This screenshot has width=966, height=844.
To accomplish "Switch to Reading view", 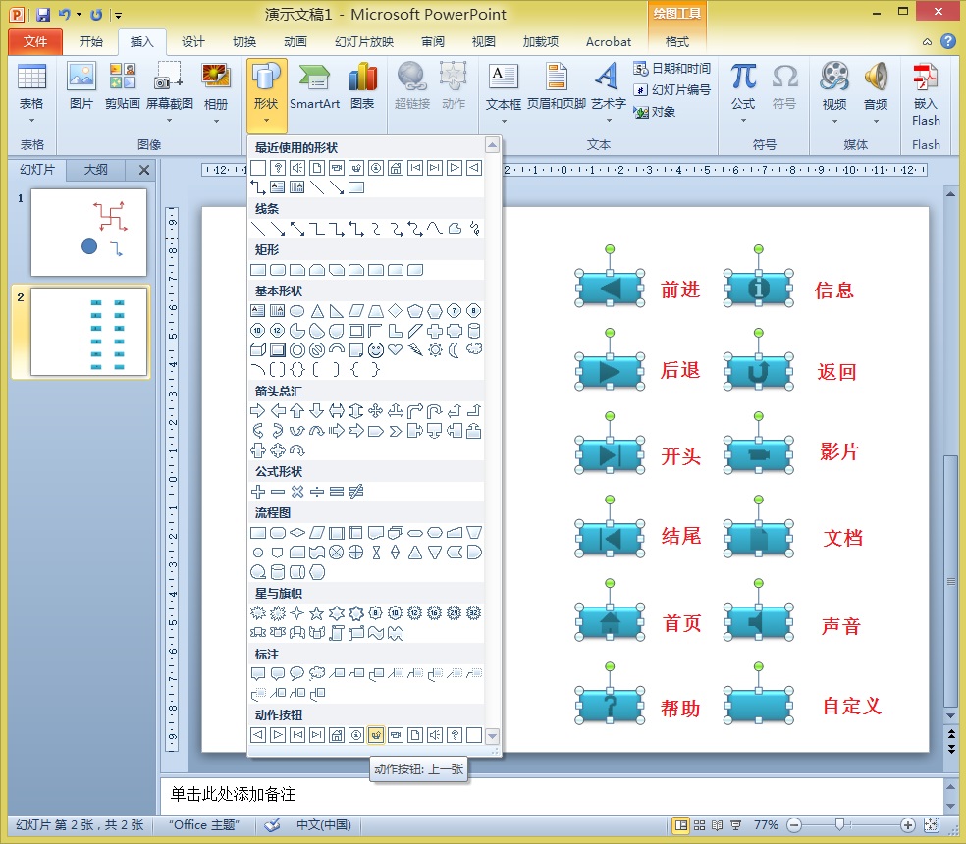I will tap(717, 825).
